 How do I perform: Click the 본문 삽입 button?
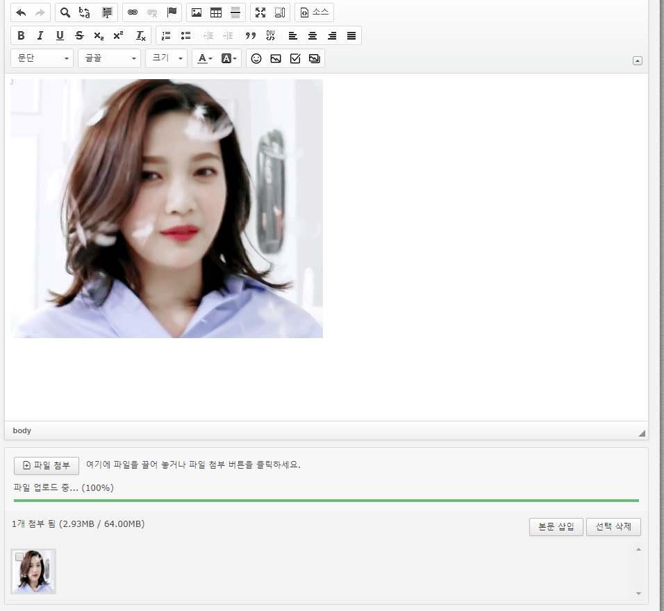tap(556, 527)
